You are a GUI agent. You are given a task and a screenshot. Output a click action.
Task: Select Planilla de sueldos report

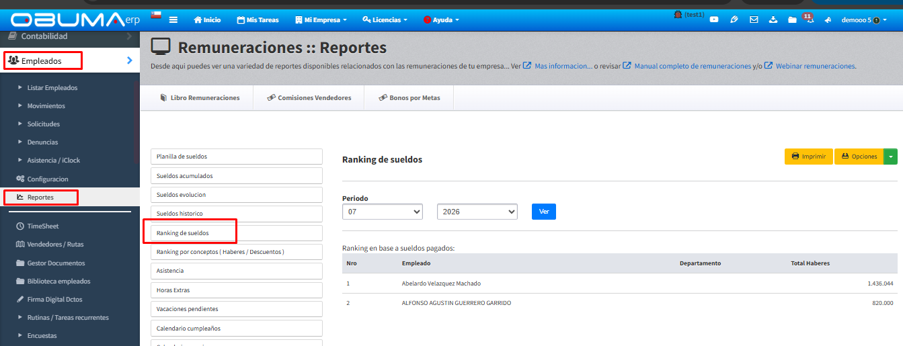237,157
